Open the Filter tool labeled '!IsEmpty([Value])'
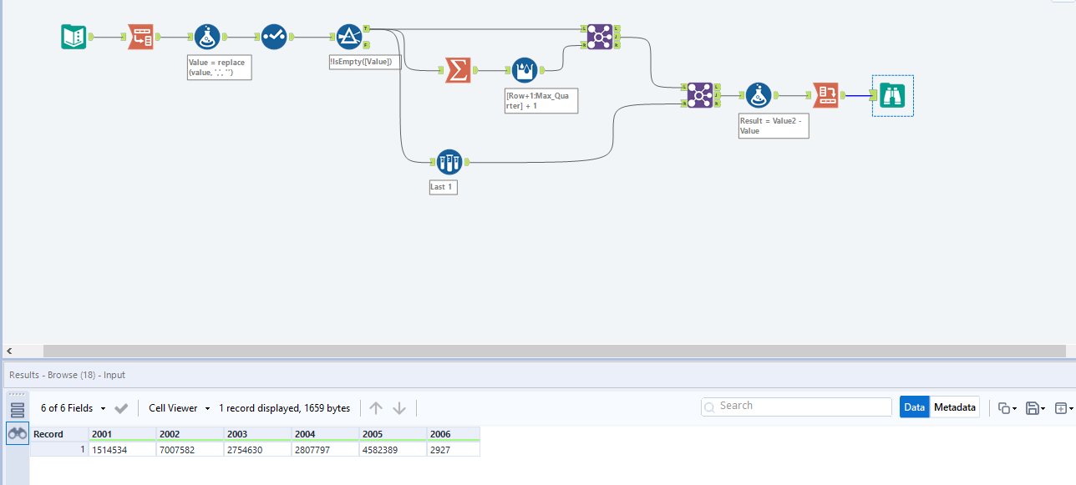 click(349, 36)
